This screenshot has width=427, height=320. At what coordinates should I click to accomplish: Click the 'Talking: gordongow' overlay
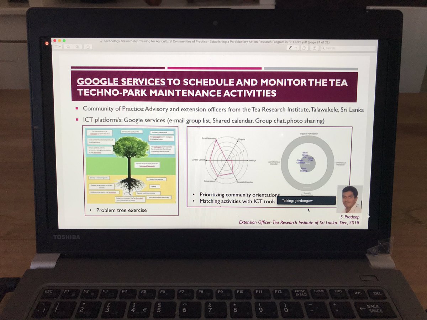[x=307, y=201]
